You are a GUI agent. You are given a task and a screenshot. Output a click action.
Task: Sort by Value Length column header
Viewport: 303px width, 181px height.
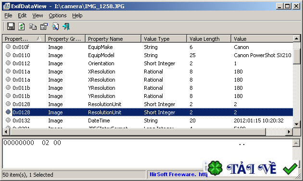coord(209,39)
